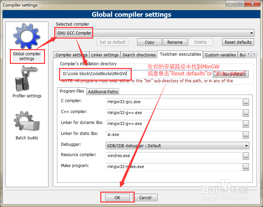Close the Compiler settings window
Screen dimensions: 263x207
pos(252,3)
